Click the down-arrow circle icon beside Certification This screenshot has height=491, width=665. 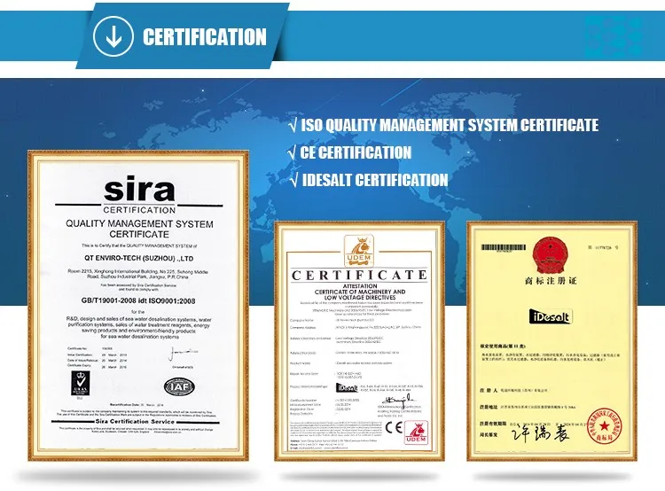(113, 36)
